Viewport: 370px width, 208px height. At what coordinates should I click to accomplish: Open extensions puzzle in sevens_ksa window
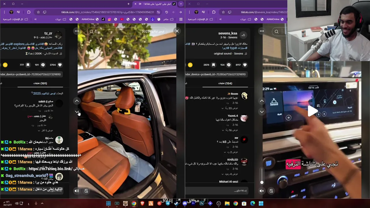coord(214,12)
